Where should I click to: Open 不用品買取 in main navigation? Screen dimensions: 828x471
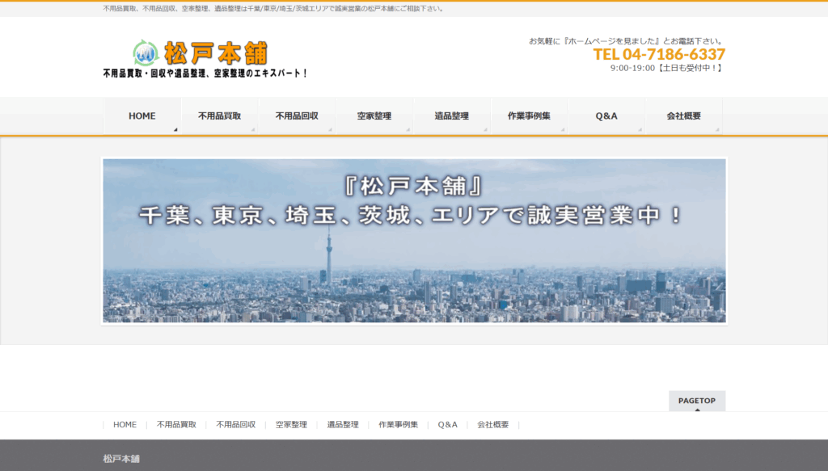219,116
